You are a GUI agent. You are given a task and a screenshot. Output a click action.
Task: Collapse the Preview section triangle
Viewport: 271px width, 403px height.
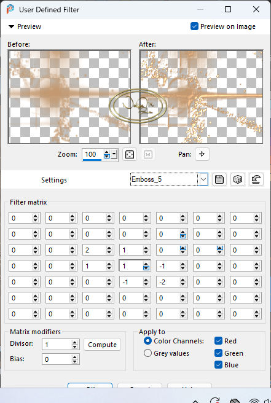click(11, 26)
